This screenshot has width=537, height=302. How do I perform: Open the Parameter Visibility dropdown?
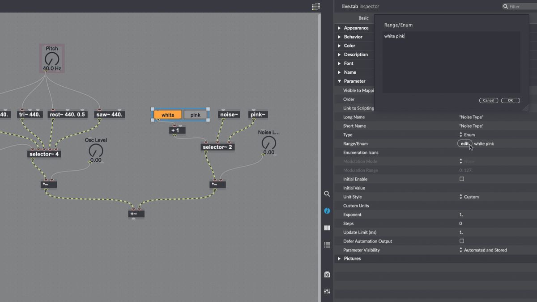point(483,250)
